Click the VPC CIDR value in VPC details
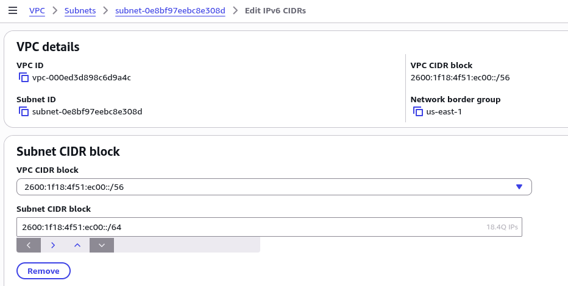The height and width of the screenshot is (286, 568). click(x=460, y=77)
